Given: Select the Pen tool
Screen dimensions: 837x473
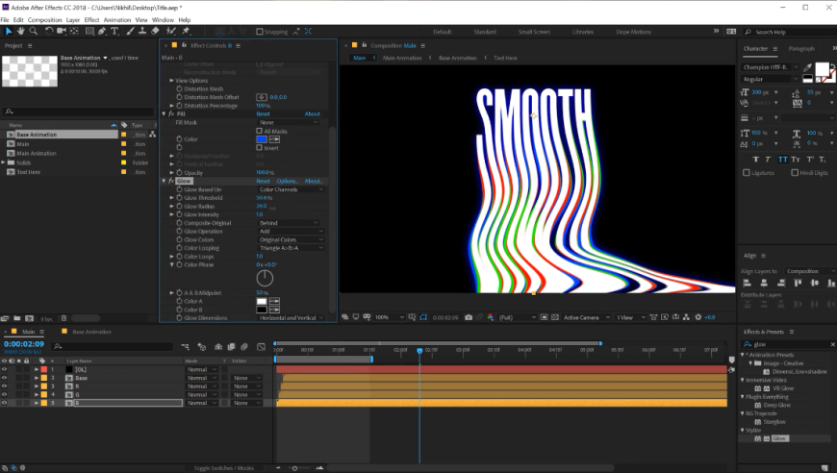Looking at the screenshot, I should click(x=102, y=31).
